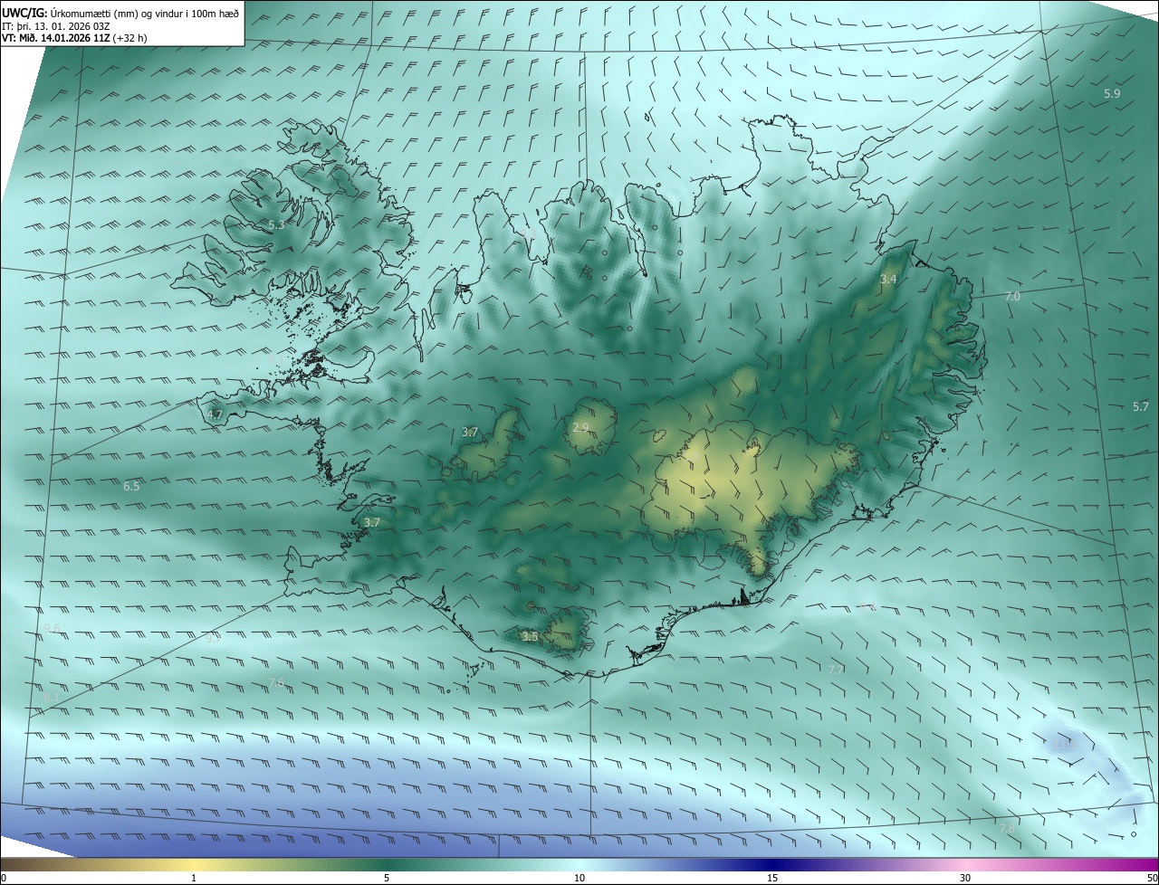
Task: Click the 8.1 value label over the sea
Action: point(52,697)
